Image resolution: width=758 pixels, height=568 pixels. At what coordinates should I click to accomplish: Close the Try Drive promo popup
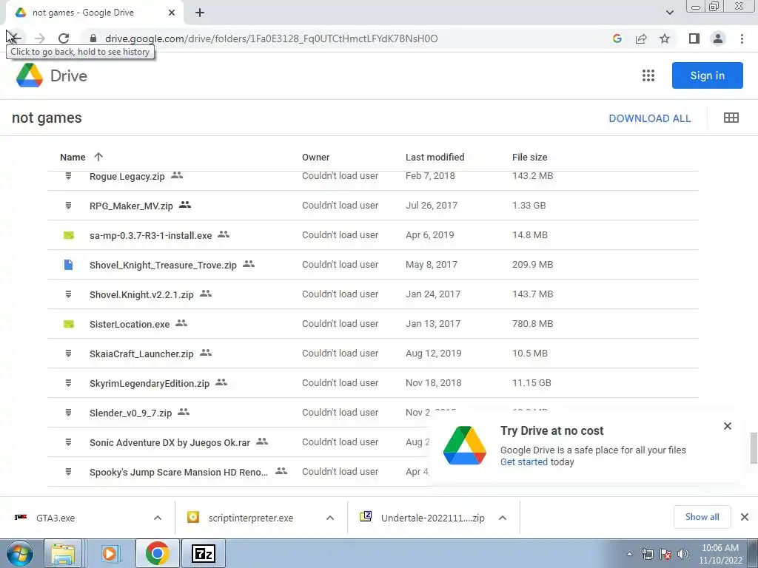click(728, 426)
